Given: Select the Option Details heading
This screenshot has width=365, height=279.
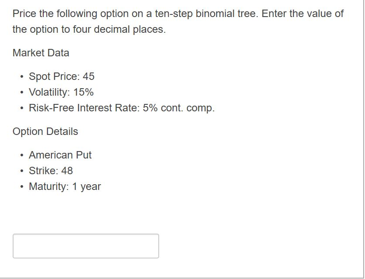Looking at the screenshot, I should [x=45, y=131].
